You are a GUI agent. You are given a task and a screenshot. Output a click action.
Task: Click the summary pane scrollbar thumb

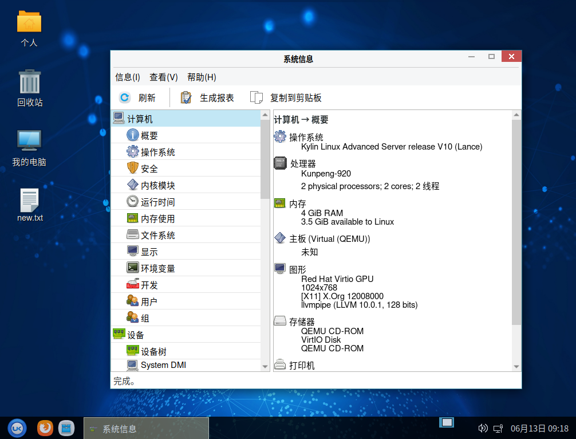[516, 222]
